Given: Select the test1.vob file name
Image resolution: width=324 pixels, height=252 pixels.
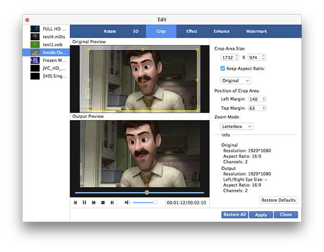Looking at the screenshot, I should [52, 45].
